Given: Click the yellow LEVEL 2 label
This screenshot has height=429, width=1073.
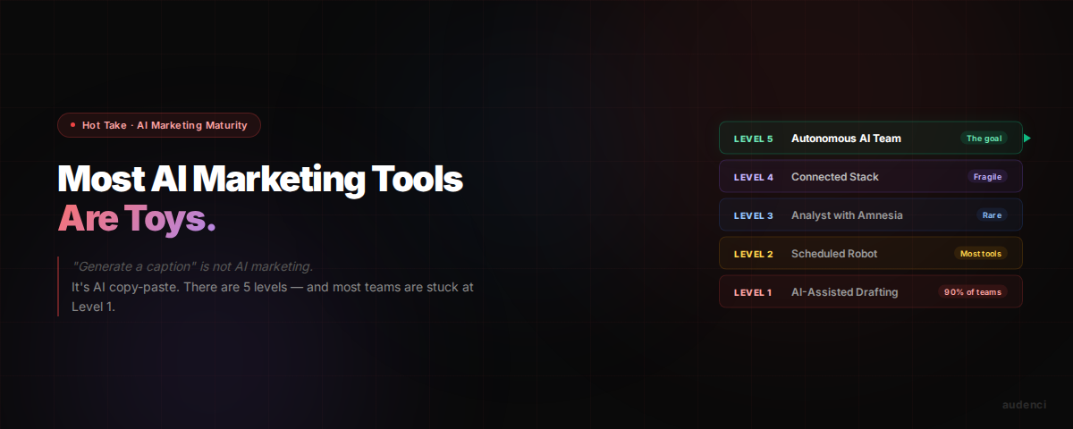Looking at the screenshot, I should [753, 254].
